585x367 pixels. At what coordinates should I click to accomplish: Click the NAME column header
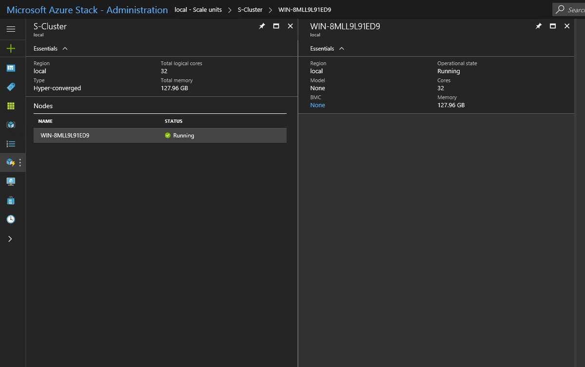pos(45,121)
